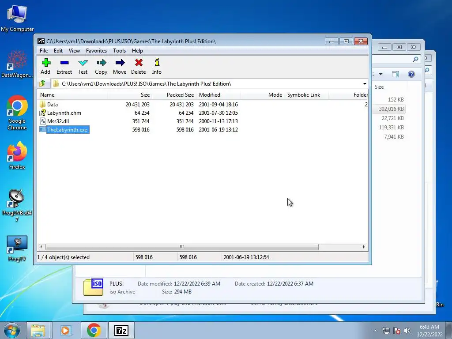This screenshot has height=339, width=452.
Task: Click the horizontal scrollbar thumb
Action: [182, 247]
